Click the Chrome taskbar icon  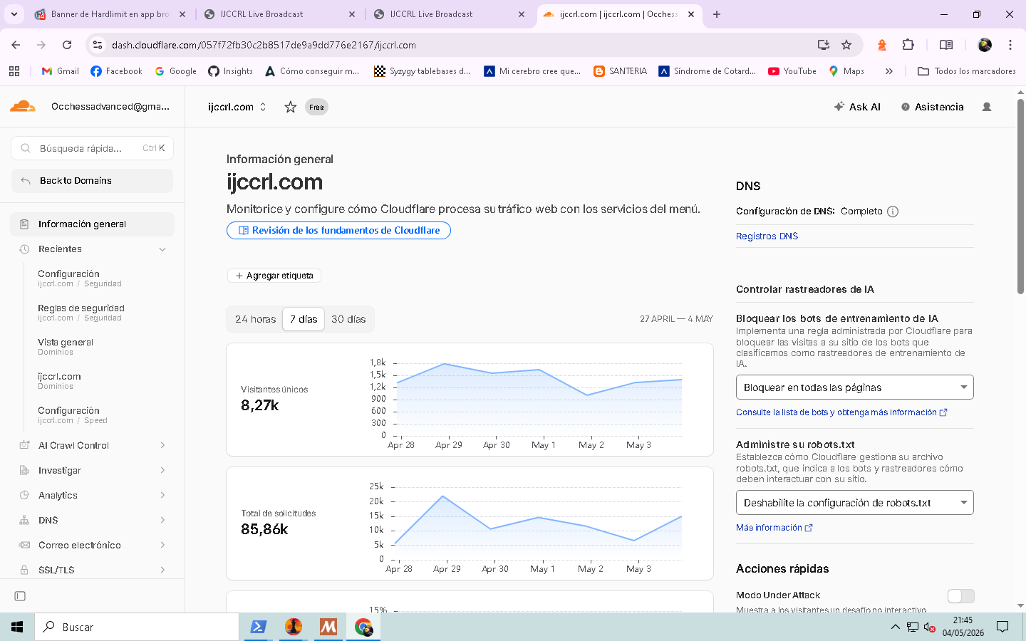363,627
